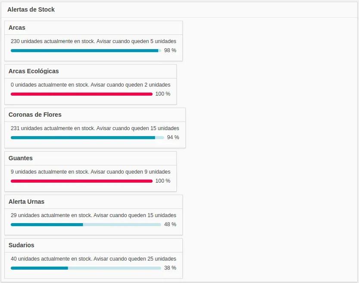The height and width of the screenshot is (283, 359).
Task: Click the 98 % label in Arcas
Action: pos(170,50)
